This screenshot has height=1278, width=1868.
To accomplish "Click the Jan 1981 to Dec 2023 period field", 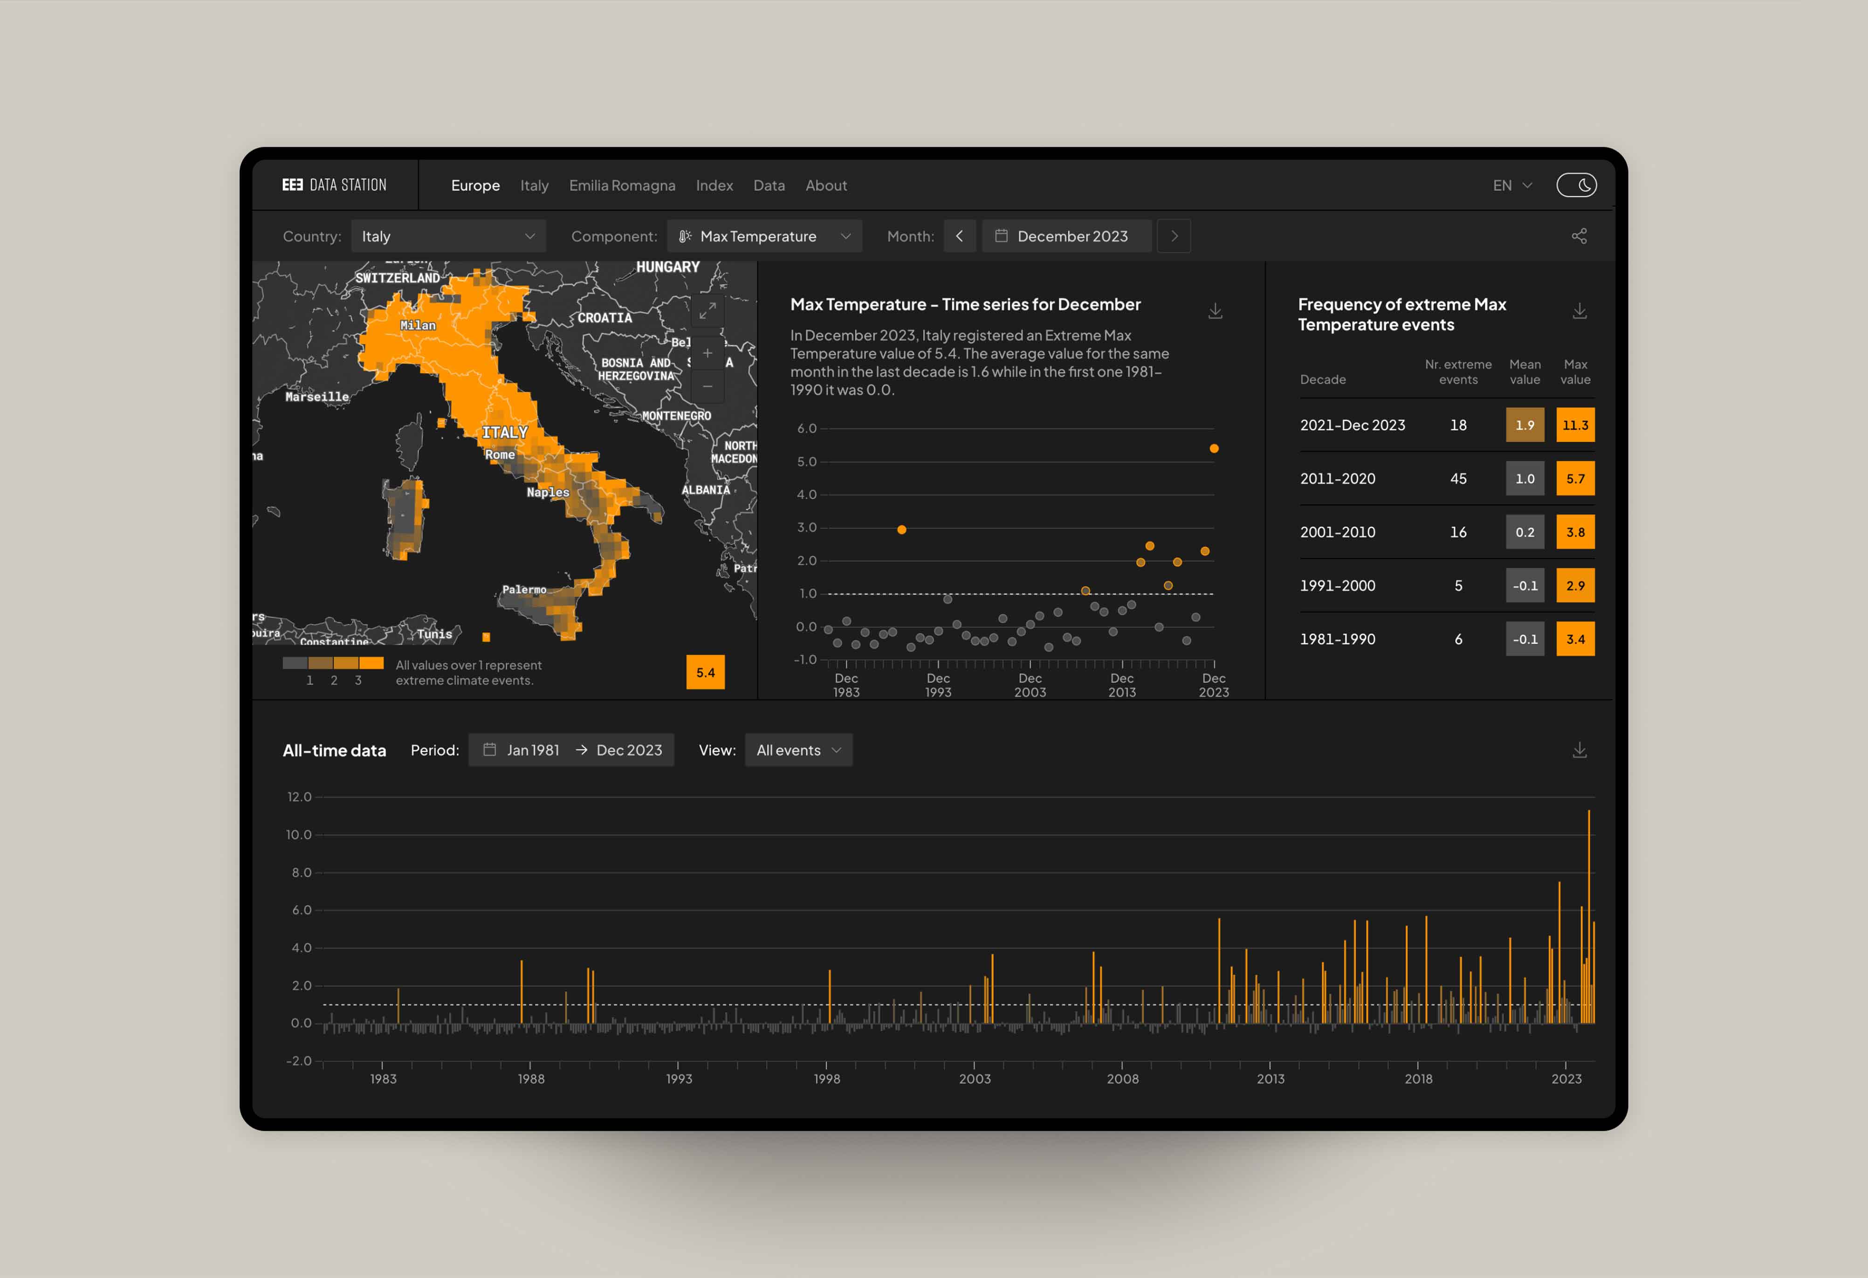I will 571,750.
